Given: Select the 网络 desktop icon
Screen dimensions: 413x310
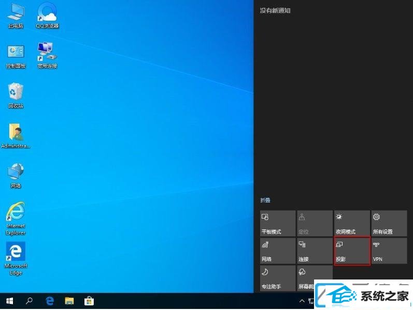Looking at the screenshot, I should point(16,176).
